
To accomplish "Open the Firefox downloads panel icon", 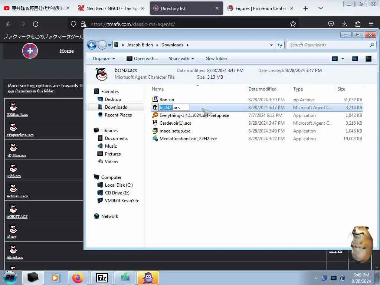I will [x=344, y=24].
